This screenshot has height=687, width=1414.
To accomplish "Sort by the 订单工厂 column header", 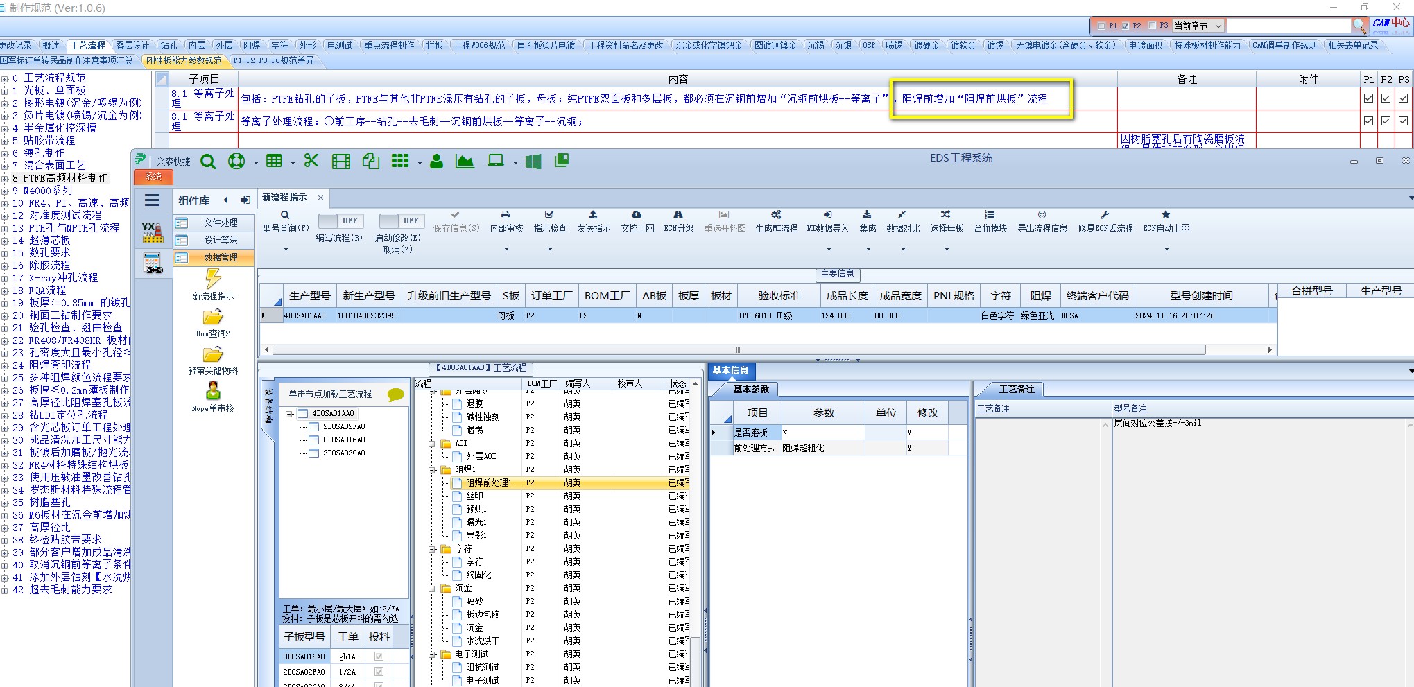I will 551,296.
